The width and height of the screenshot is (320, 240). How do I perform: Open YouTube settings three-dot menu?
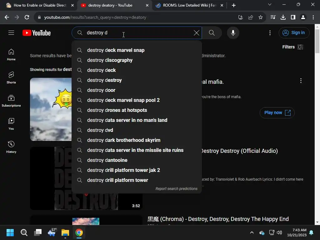[x=270, y=33]
